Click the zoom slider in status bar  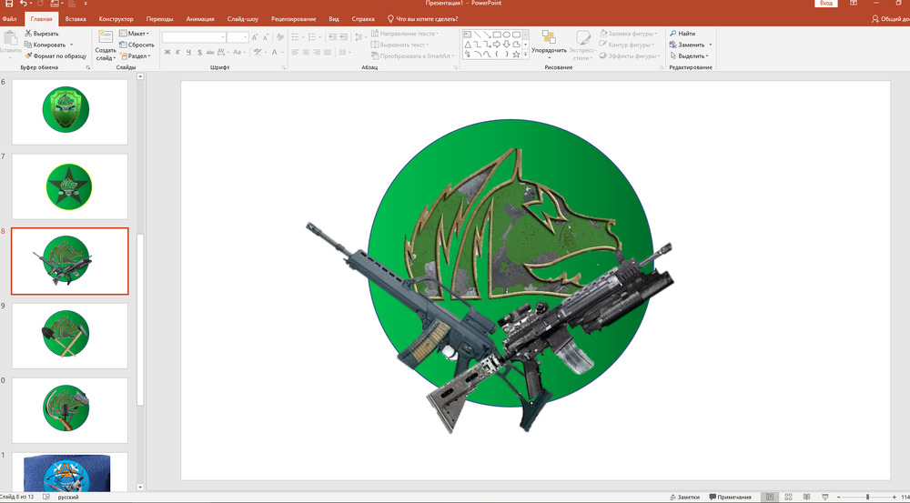coord(867,498)
